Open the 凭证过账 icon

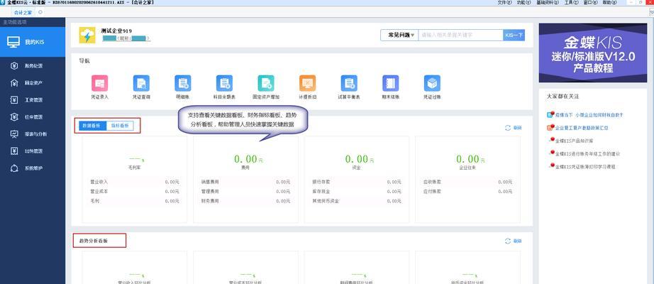click(x=432, y=84)
